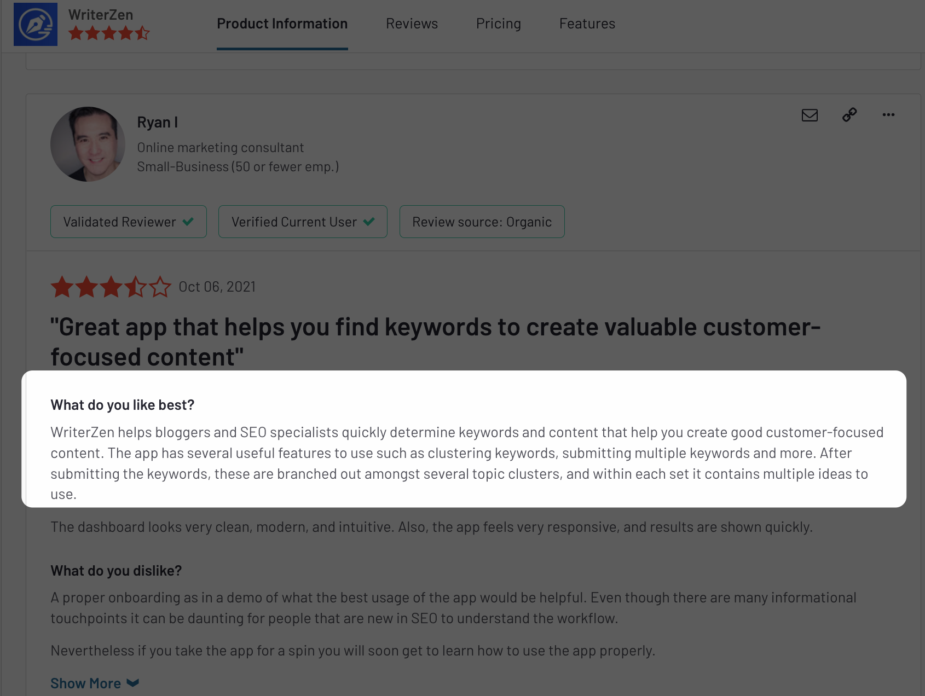
Task: Click the WriterZen logo icon
Action: (36, 24)
